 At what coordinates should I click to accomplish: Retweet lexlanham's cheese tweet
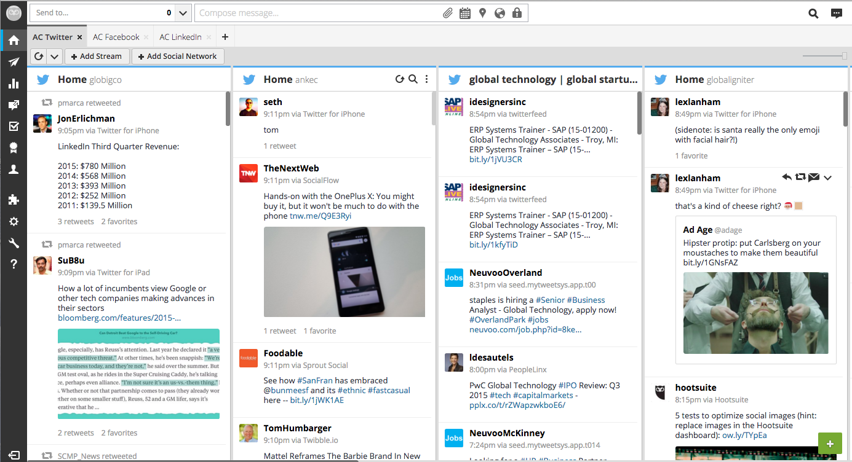[800, 178]
